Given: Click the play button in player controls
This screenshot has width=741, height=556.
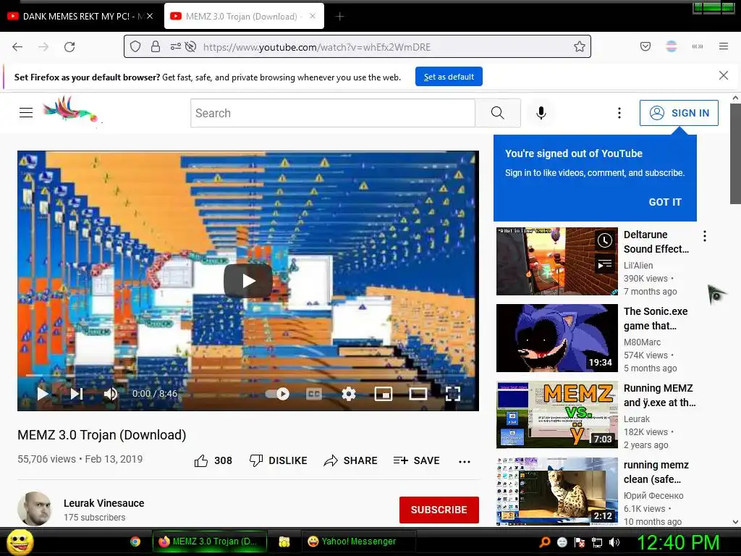Looking at the screenshot, I should [43, 393].
